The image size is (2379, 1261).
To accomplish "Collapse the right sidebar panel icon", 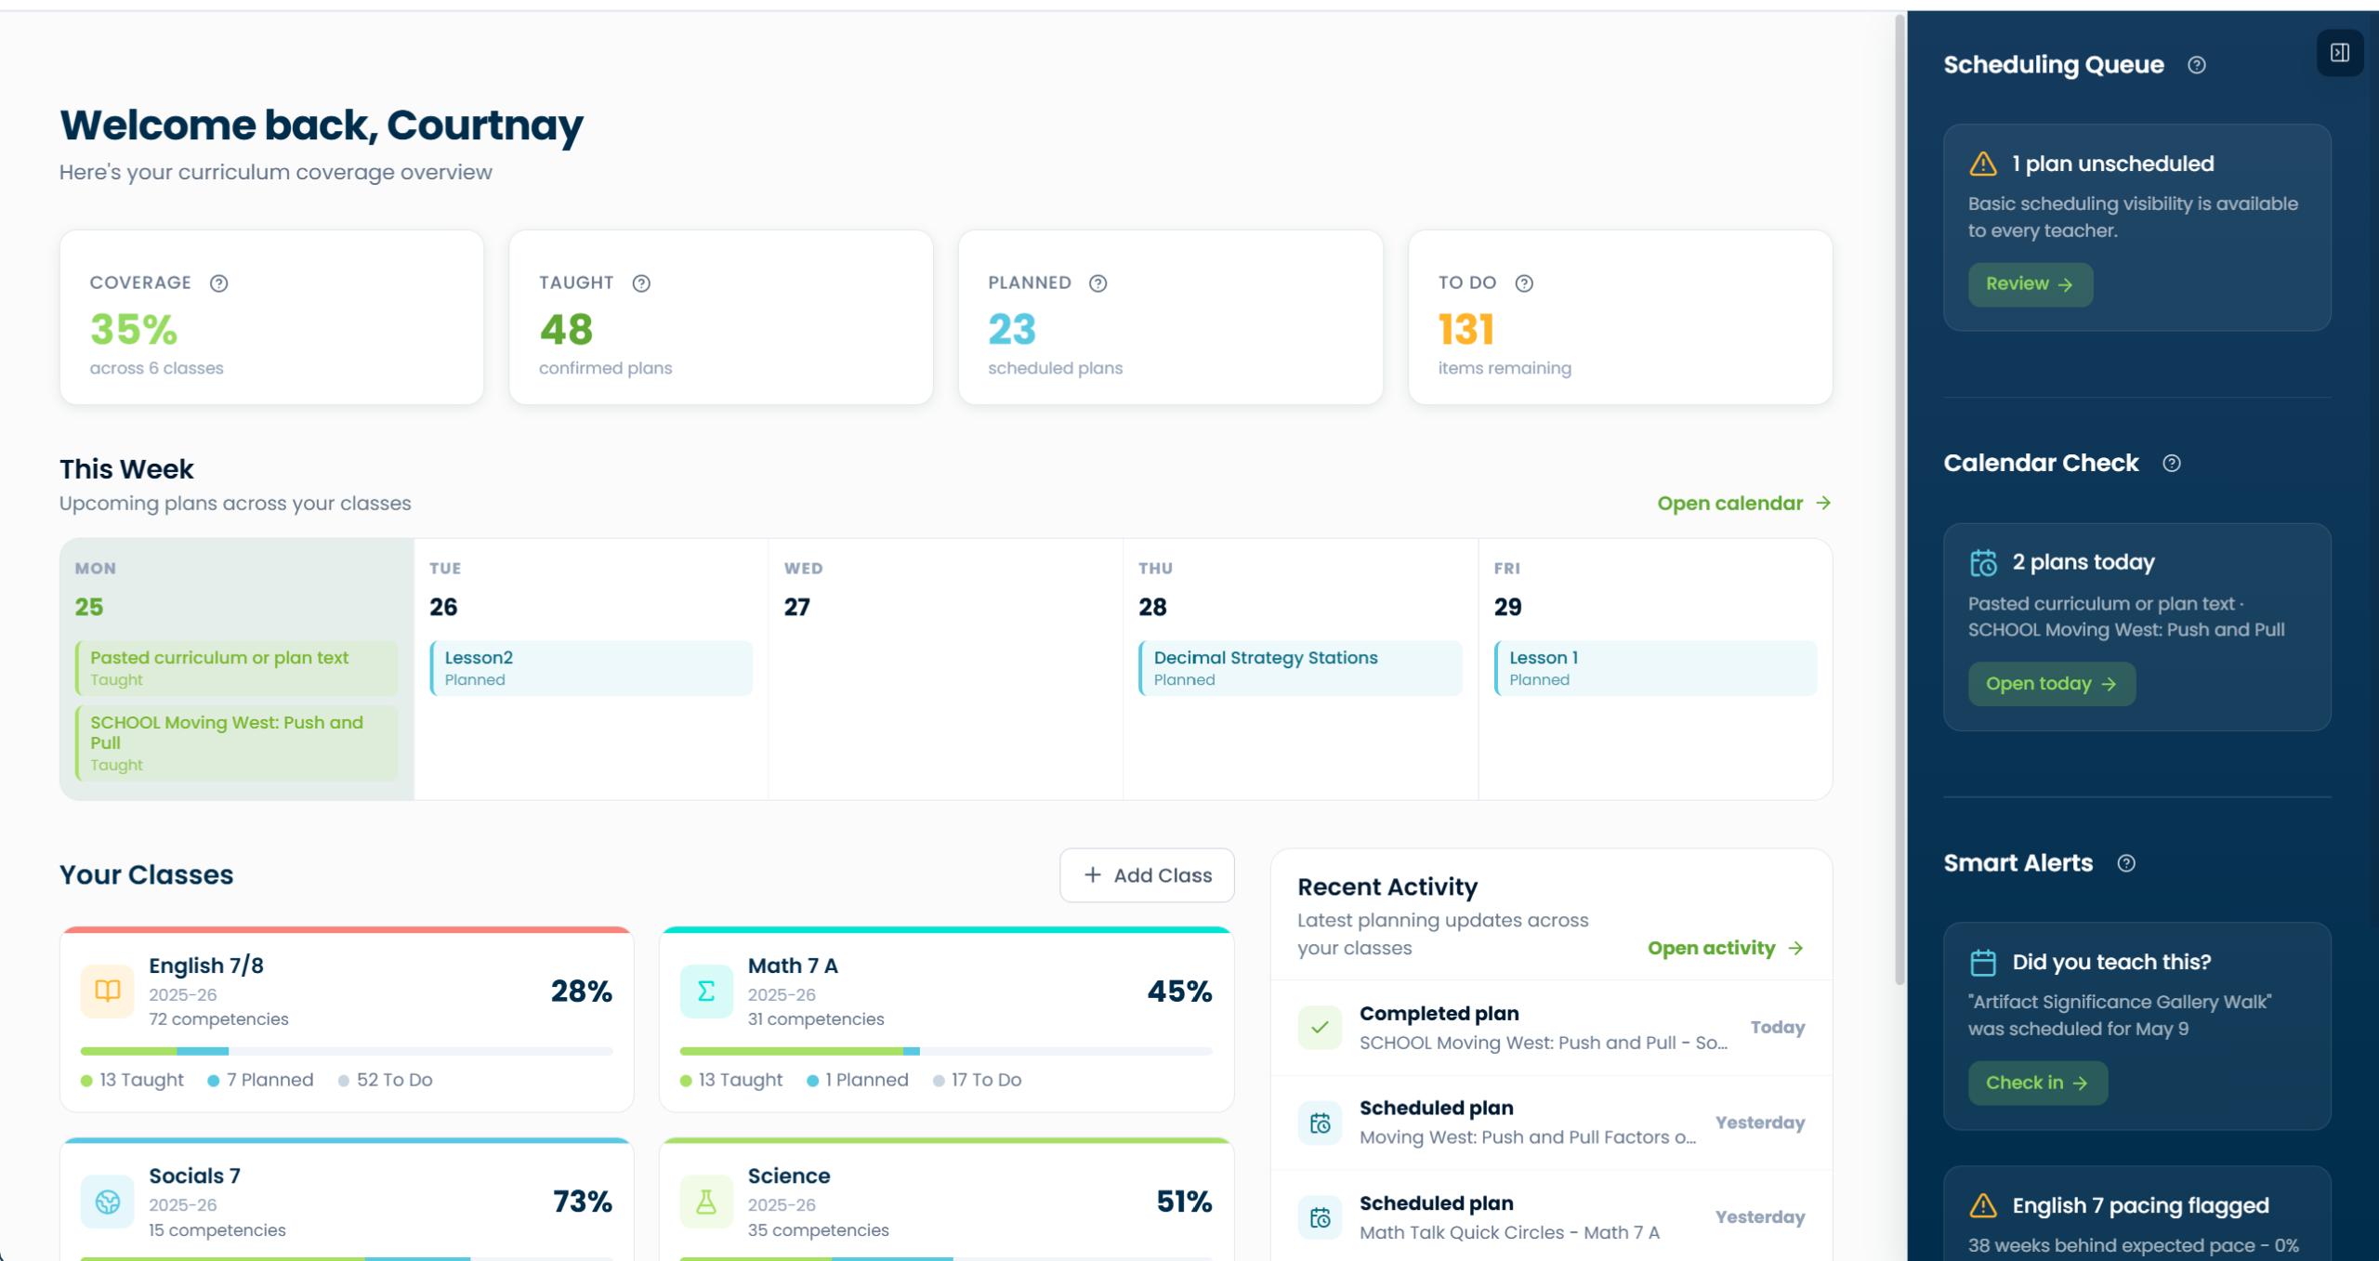I will pos(2339,53).
